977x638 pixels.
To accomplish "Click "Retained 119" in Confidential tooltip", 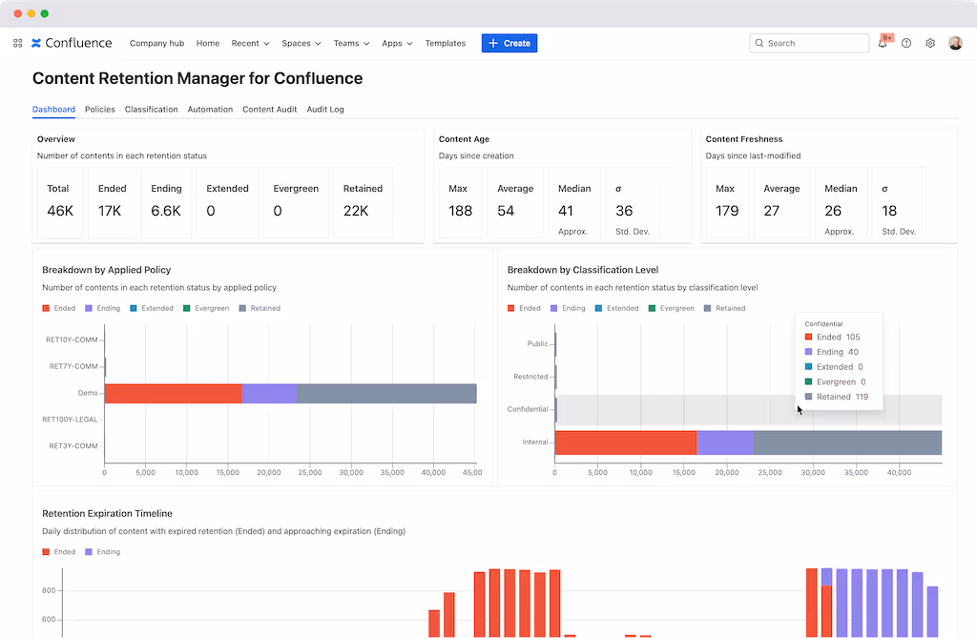I will pyautogui.click(x=836, y=397).
